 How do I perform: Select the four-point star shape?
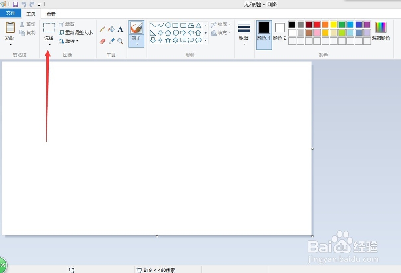pyautogui.click(x=160, y=40)
